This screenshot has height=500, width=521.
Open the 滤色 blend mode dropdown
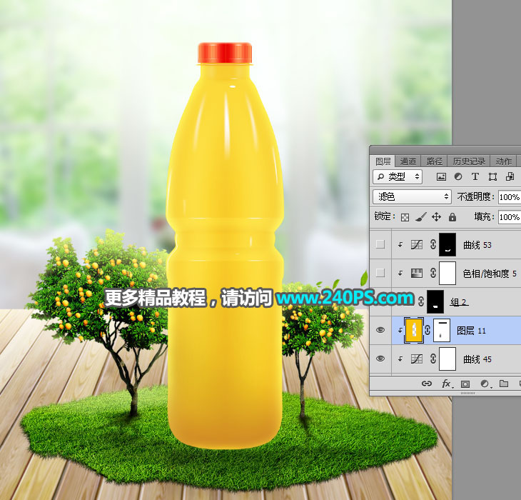coord(413,196)
